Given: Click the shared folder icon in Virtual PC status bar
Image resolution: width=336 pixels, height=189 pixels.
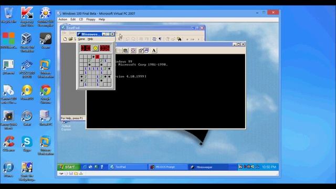Looking at the screenshot, I should 76,173.
